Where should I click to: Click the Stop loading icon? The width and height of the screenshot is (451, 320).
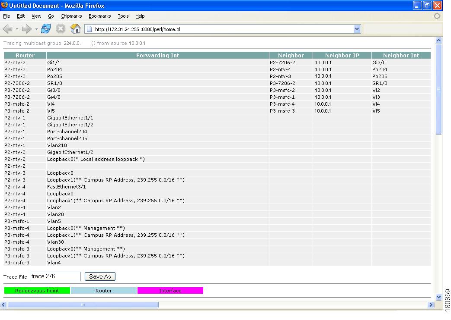coord(61,29)
